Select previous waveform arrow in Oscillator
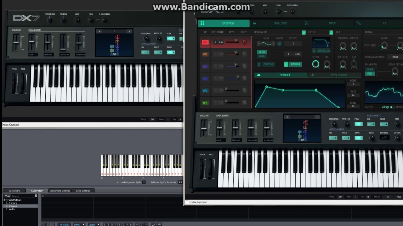 click(258, 44)
